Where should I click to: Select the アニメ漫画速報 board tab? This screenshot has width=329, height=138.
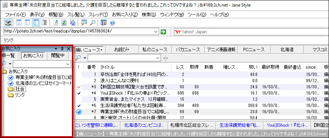[x=221, y=50]
